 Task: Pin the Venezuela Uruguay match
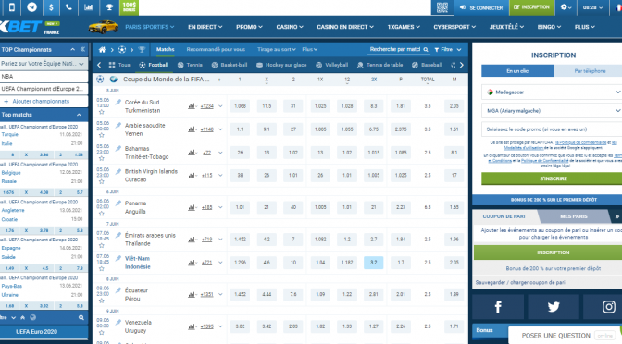point(118,322)
